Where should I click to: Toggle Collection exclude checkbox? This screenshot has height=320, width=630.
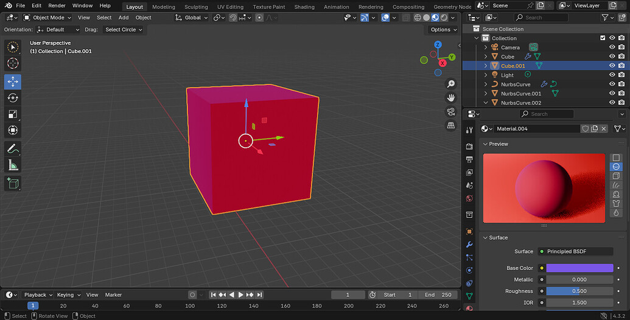click(602, 38)
